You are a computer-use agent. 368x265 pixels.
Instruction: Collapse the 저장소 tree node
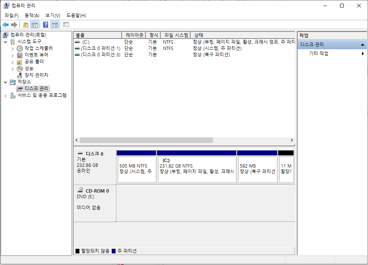[6, 82]
